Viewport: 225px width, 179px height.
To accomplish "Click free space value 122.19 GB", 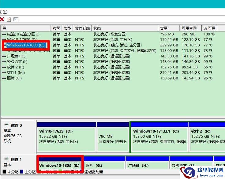I will coord(191,40).
